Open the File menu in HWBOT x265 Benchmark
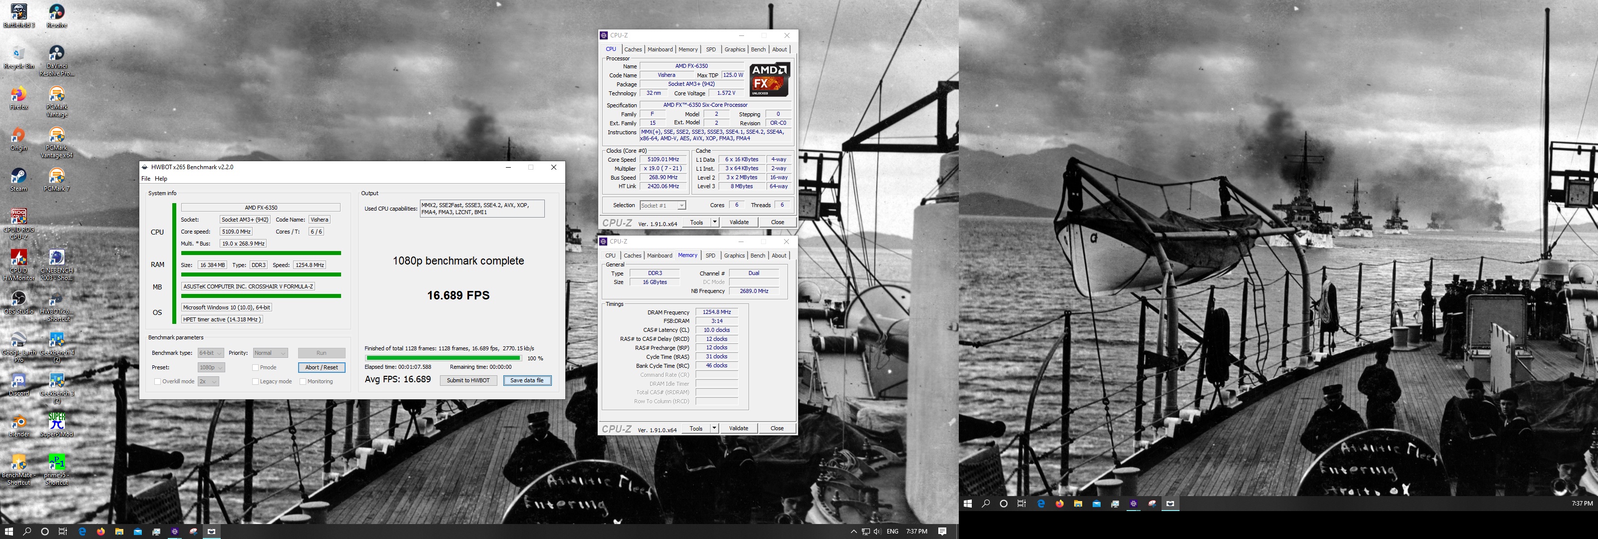The image size is (1598, 539). click(x=146, y=179)
